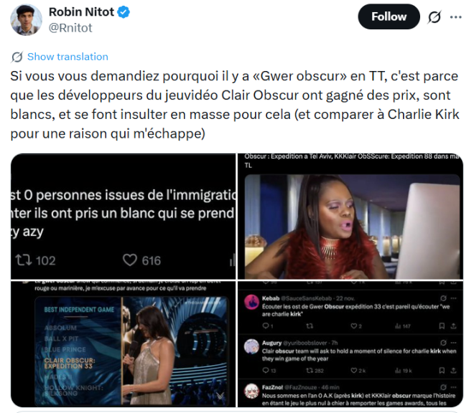Open the top-left screenshot with 616 likes

[x=123, y=216]
